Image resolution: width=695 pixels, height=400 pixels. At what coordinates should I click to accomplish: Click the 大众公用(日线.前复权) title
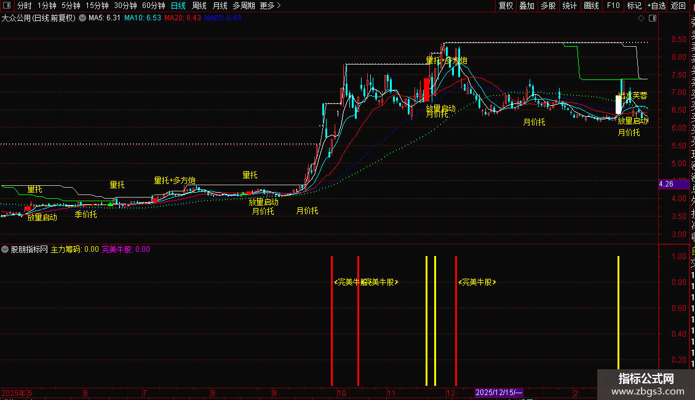click(39, 18)
